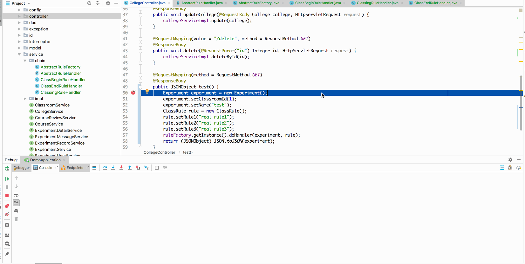Screen dimensions: 525x264
Task: Click the Drop Frame icon
Action: 138,168
